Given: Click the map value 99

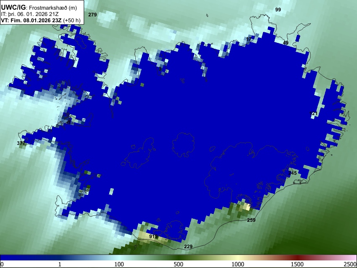Looking at the screenshot, I should coord(278,10).
